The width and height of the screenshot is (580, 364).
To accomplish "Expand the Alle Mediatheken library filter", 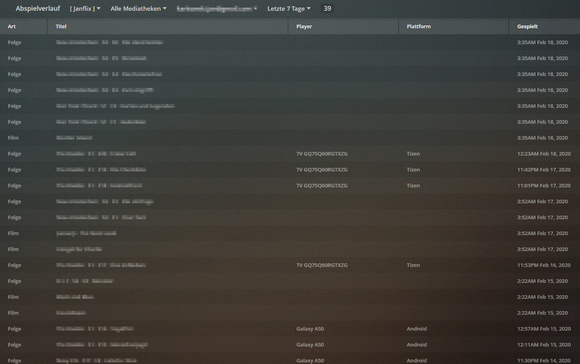I will (x=138, y=8).
